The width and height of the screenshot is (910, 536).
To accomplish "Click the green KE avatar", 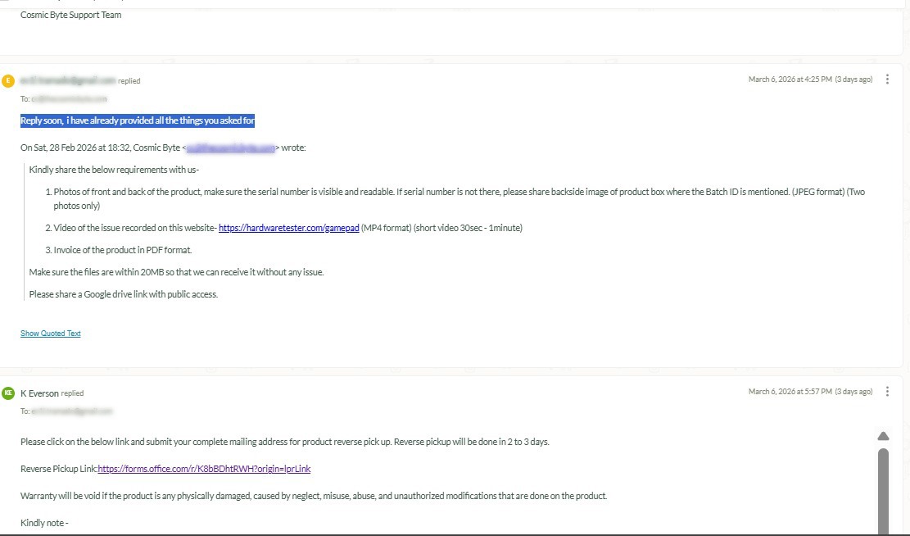I will click(8, 393).
